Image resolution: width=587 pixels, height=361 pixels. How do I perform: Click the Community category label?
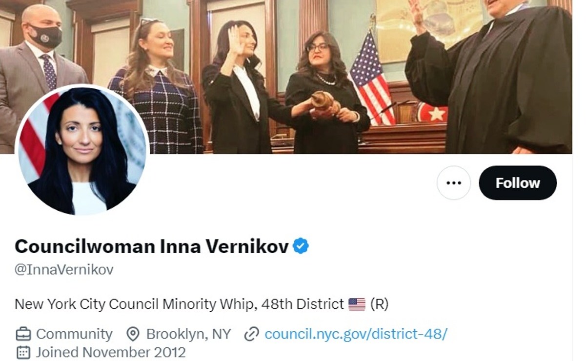[74, 334]
